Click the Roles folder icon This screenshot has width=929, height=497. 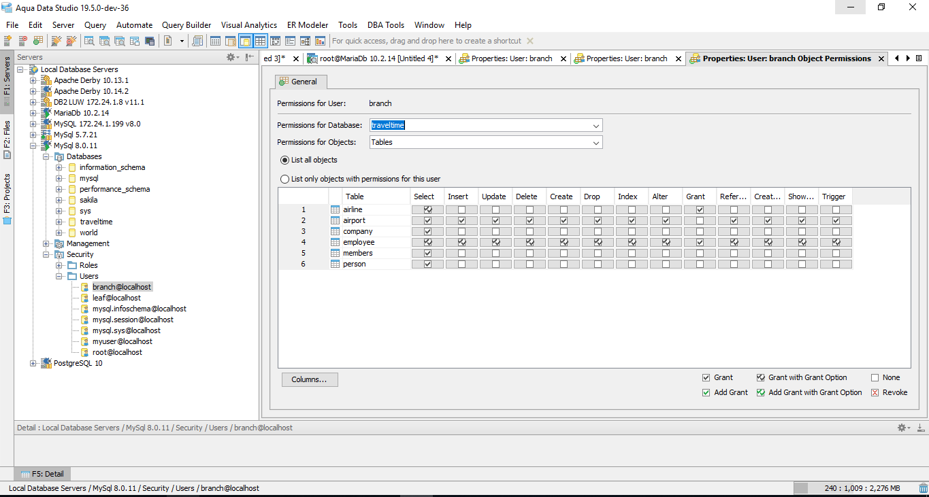[x=72, y=265]
